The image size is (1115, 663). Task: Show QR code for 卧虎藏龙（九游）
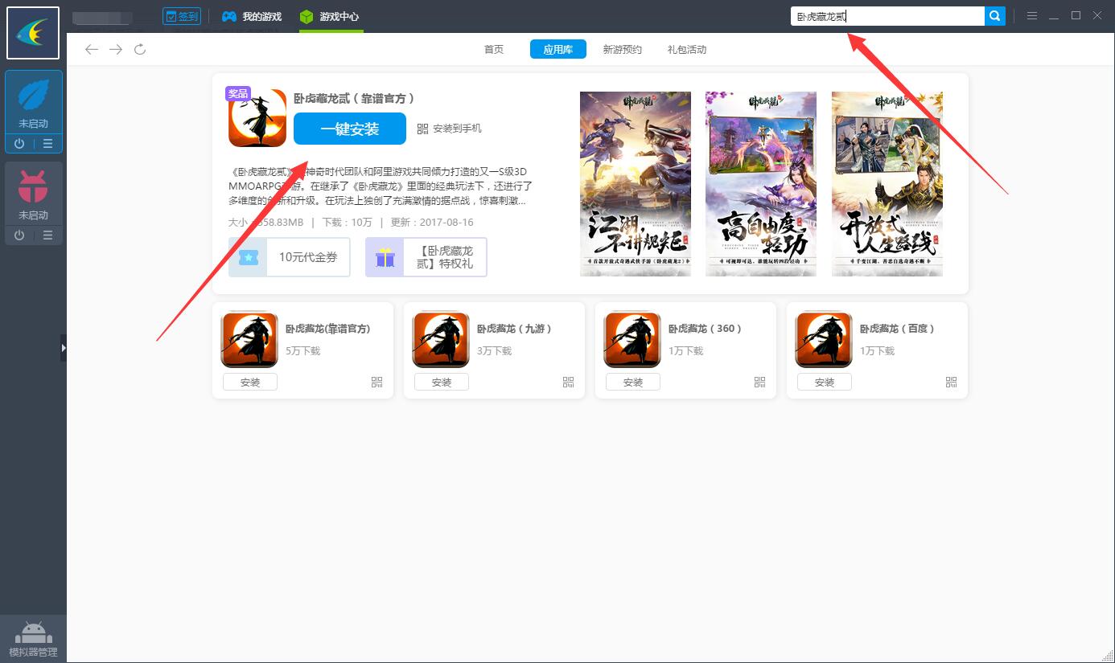click(x=569, y=383)
